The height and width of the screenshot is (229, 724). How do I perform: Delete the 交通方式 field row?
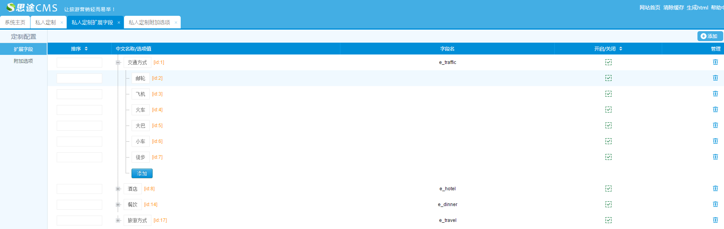coord(715,62)
